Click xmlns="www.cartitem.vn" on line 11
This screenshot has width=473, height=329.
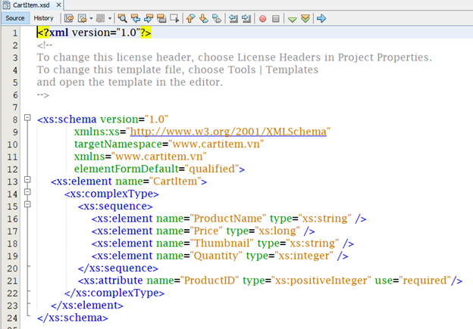[140, 157]
